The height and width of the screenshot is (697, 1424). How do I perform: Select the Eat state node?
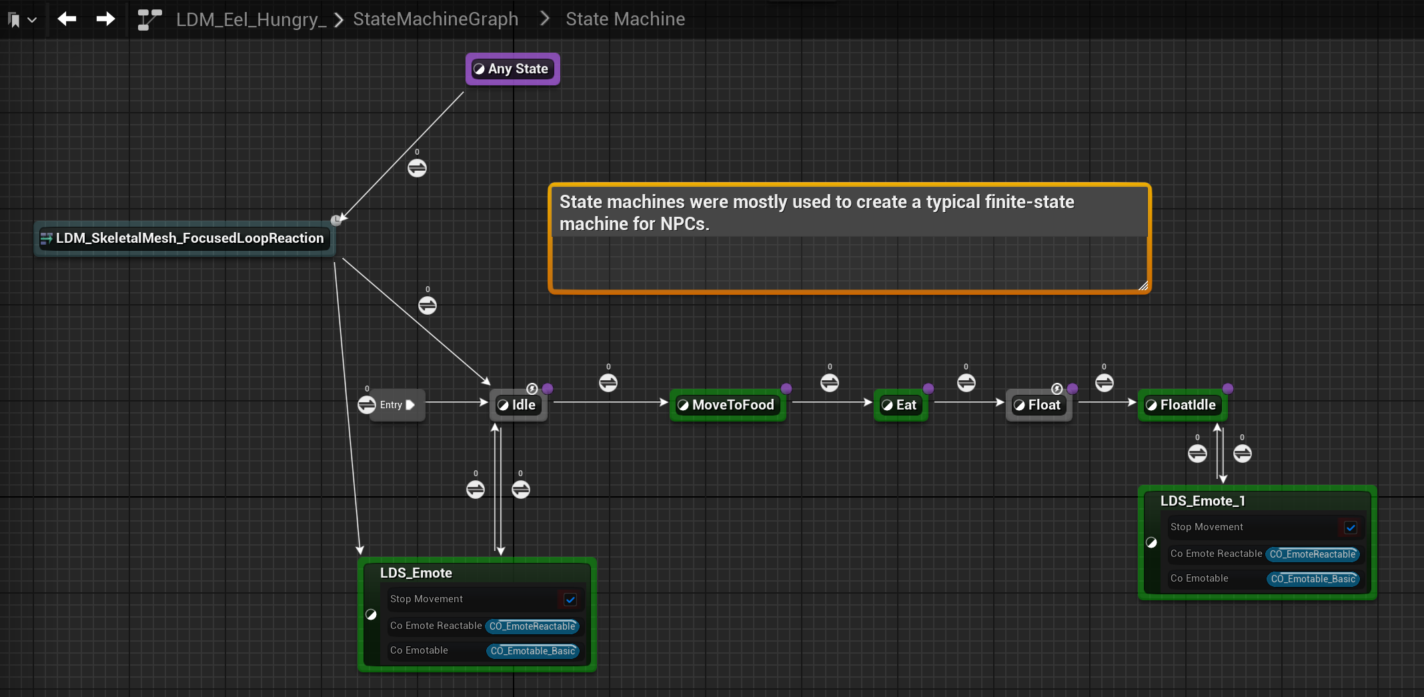tap(901, 405)
